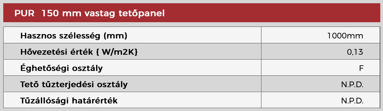Select the Hővezetési érték { W/m2K} label
The width and height of the screenshot is (383, 111).
point(79,52)
